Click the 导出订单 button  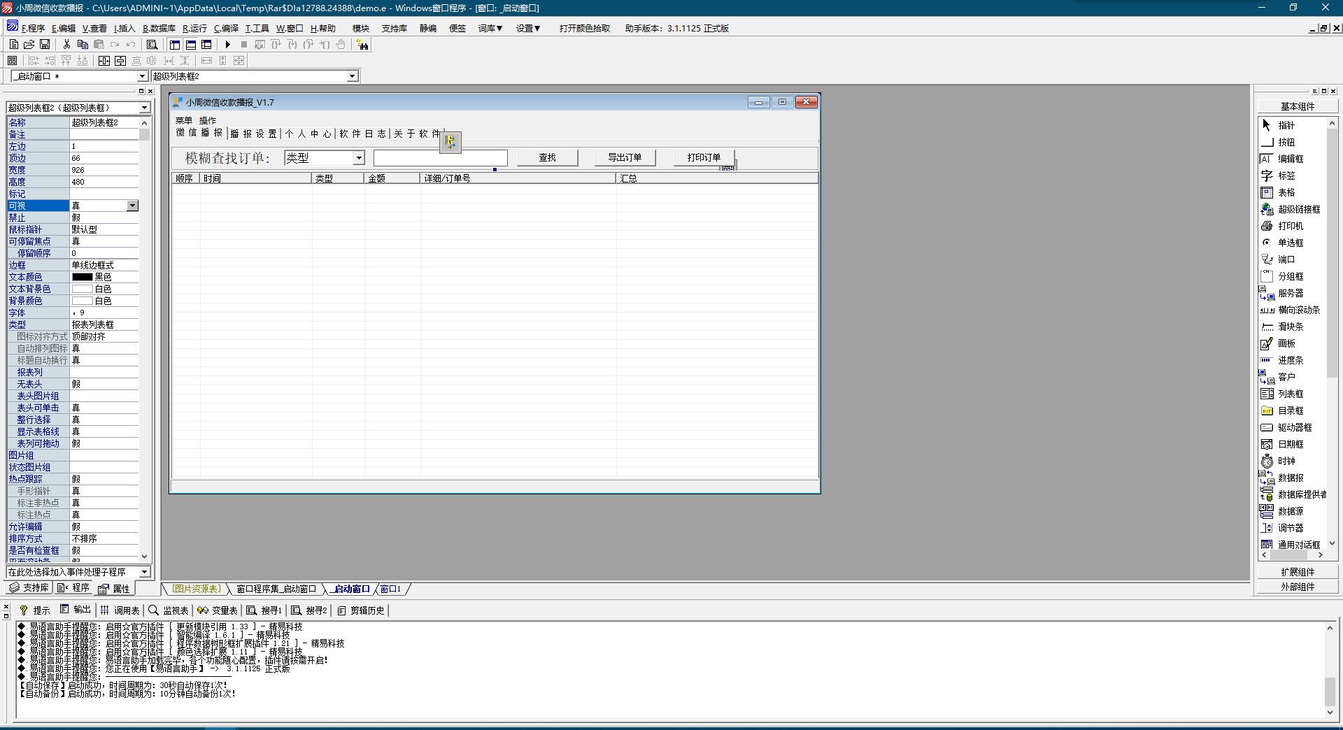[625, 158]
